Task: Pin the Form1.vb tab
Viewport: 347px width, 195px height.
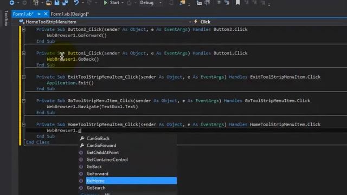Action: (x=39, y=14)
